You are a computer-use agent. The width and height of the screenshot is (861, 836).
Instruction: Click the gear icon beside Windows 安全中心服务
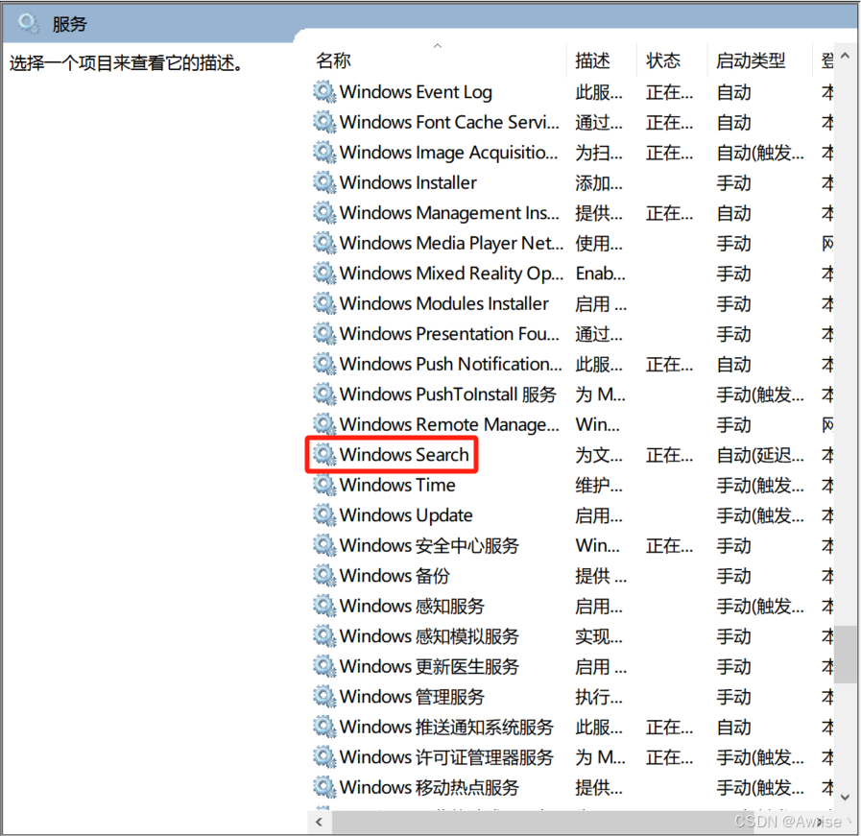[324, 545]
